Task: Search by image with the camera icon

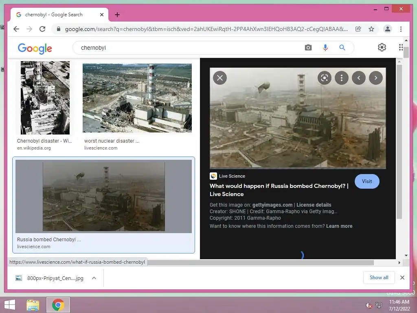Action: (x=308, y=48)
